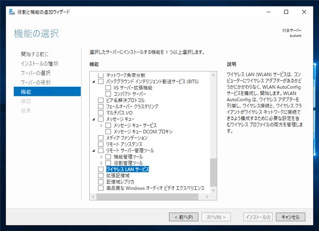Check 役割管理ツール checkbox
Viewport: 319px width, 231px height.
[108, 163]
